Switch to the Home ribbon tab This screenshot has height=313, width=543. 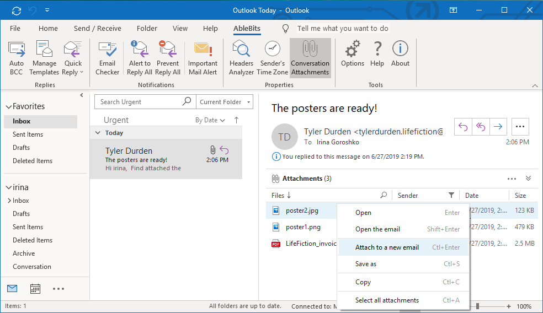(x=48, y=28)
